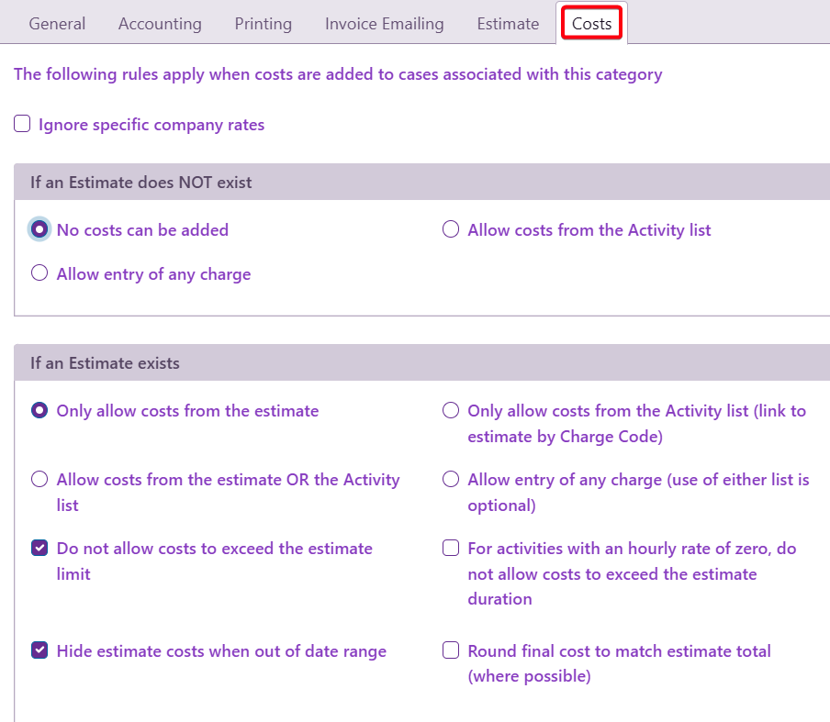Choose Allow costs from the Activity list

click(451, 229)
